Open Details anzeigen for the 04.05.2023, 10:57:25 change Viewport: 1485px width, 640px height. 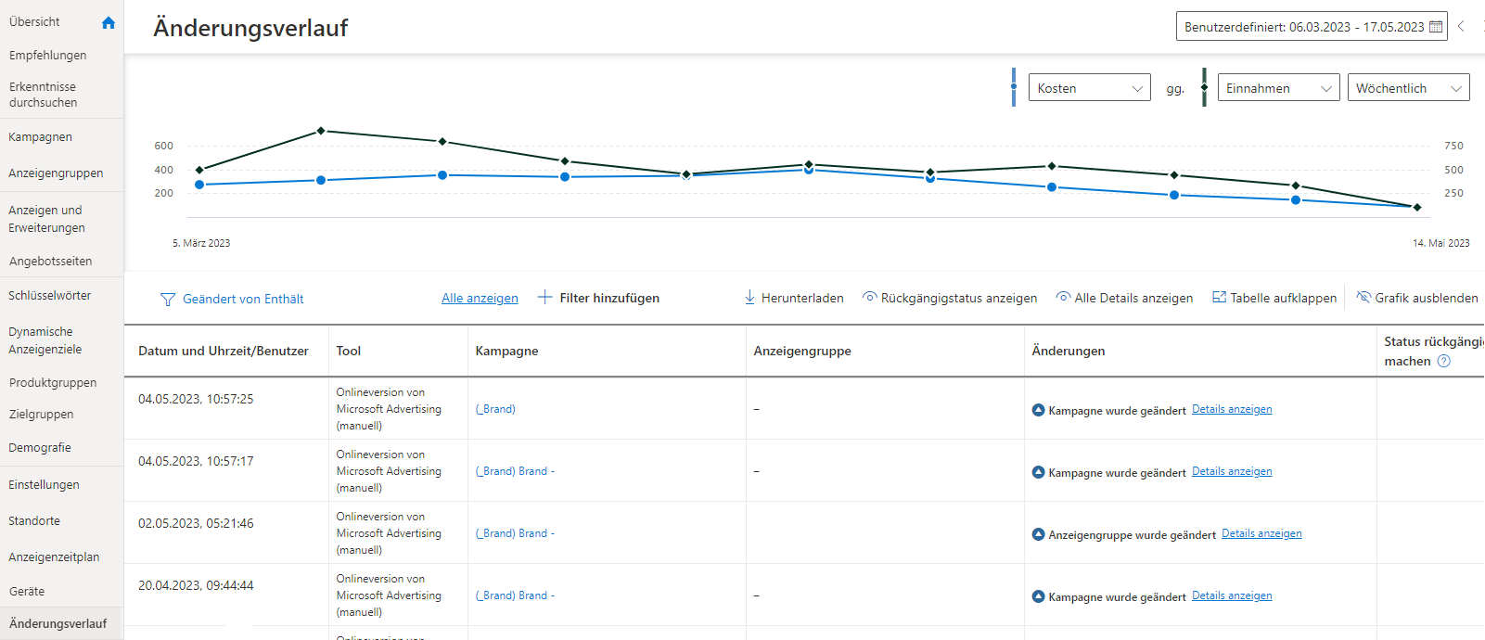(x=1232, y=409)
